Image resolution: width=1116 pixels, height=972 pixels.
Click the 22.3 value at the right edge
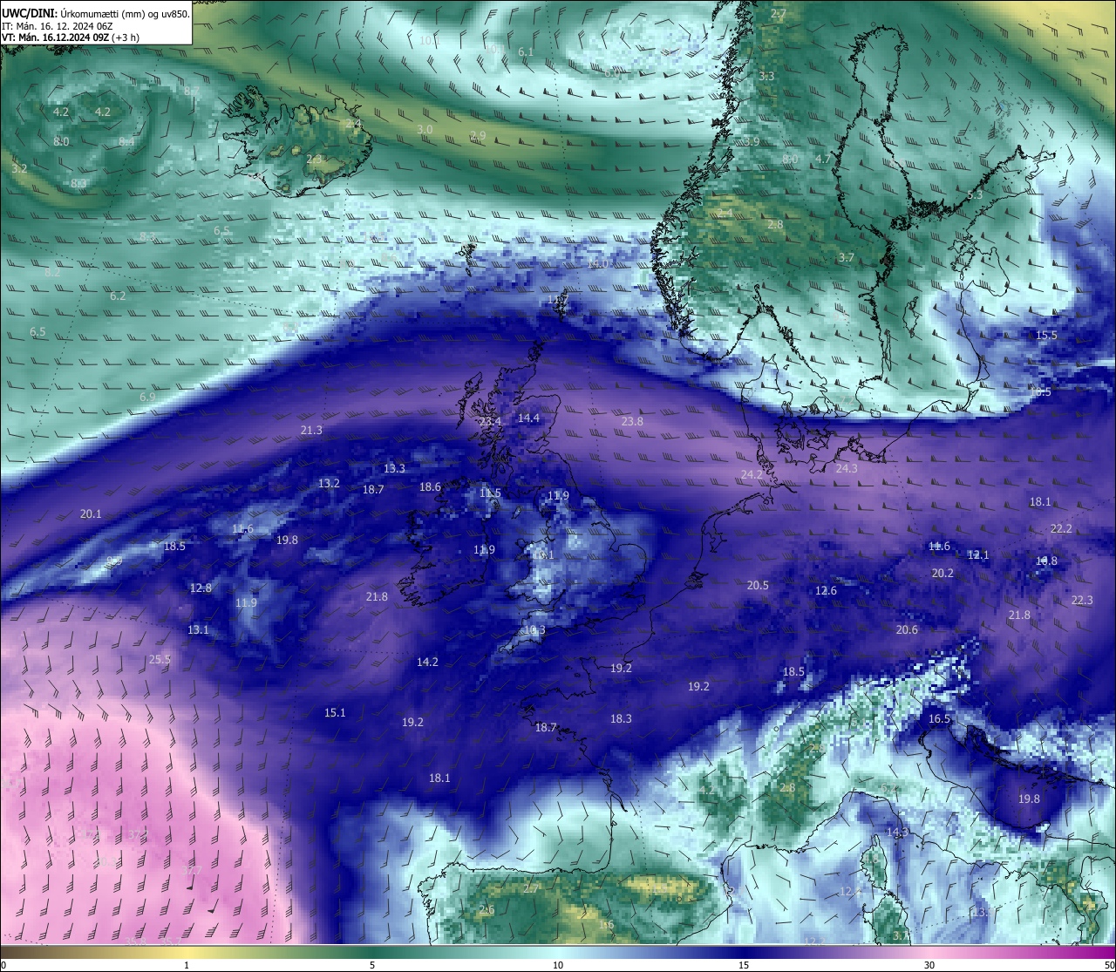click(x=1081, y=601)
